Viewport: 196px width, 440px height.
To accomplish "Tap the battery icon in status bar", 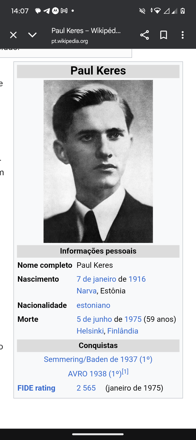I will pyautogui.click(x=183, y=11).
